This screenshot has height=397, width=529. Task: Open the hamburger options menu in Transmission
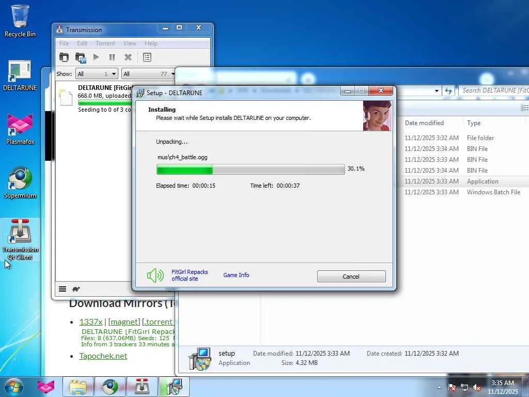[63, 289]
